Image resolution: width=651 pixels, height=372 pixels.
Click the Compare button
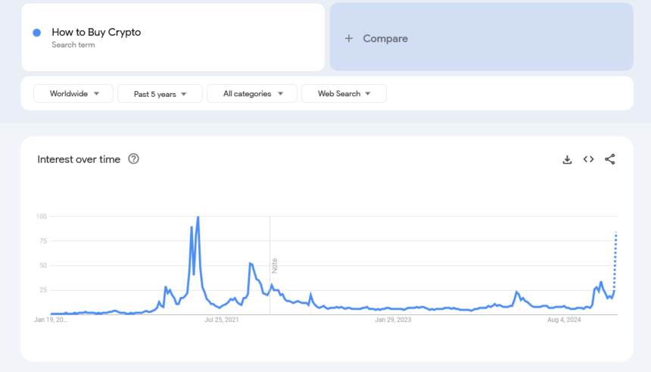click(x=385, y=39)
